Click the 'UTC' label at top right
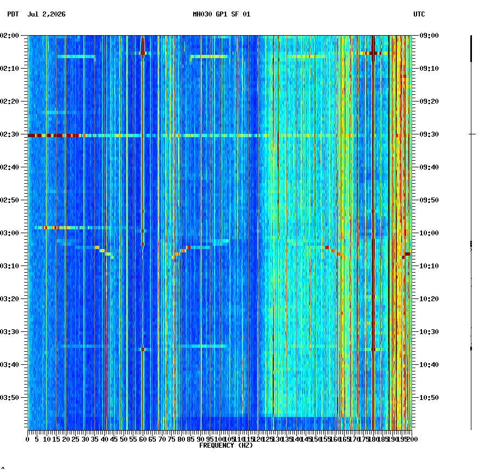Screen dimensions: 495x474 click(x=419, y=14)
